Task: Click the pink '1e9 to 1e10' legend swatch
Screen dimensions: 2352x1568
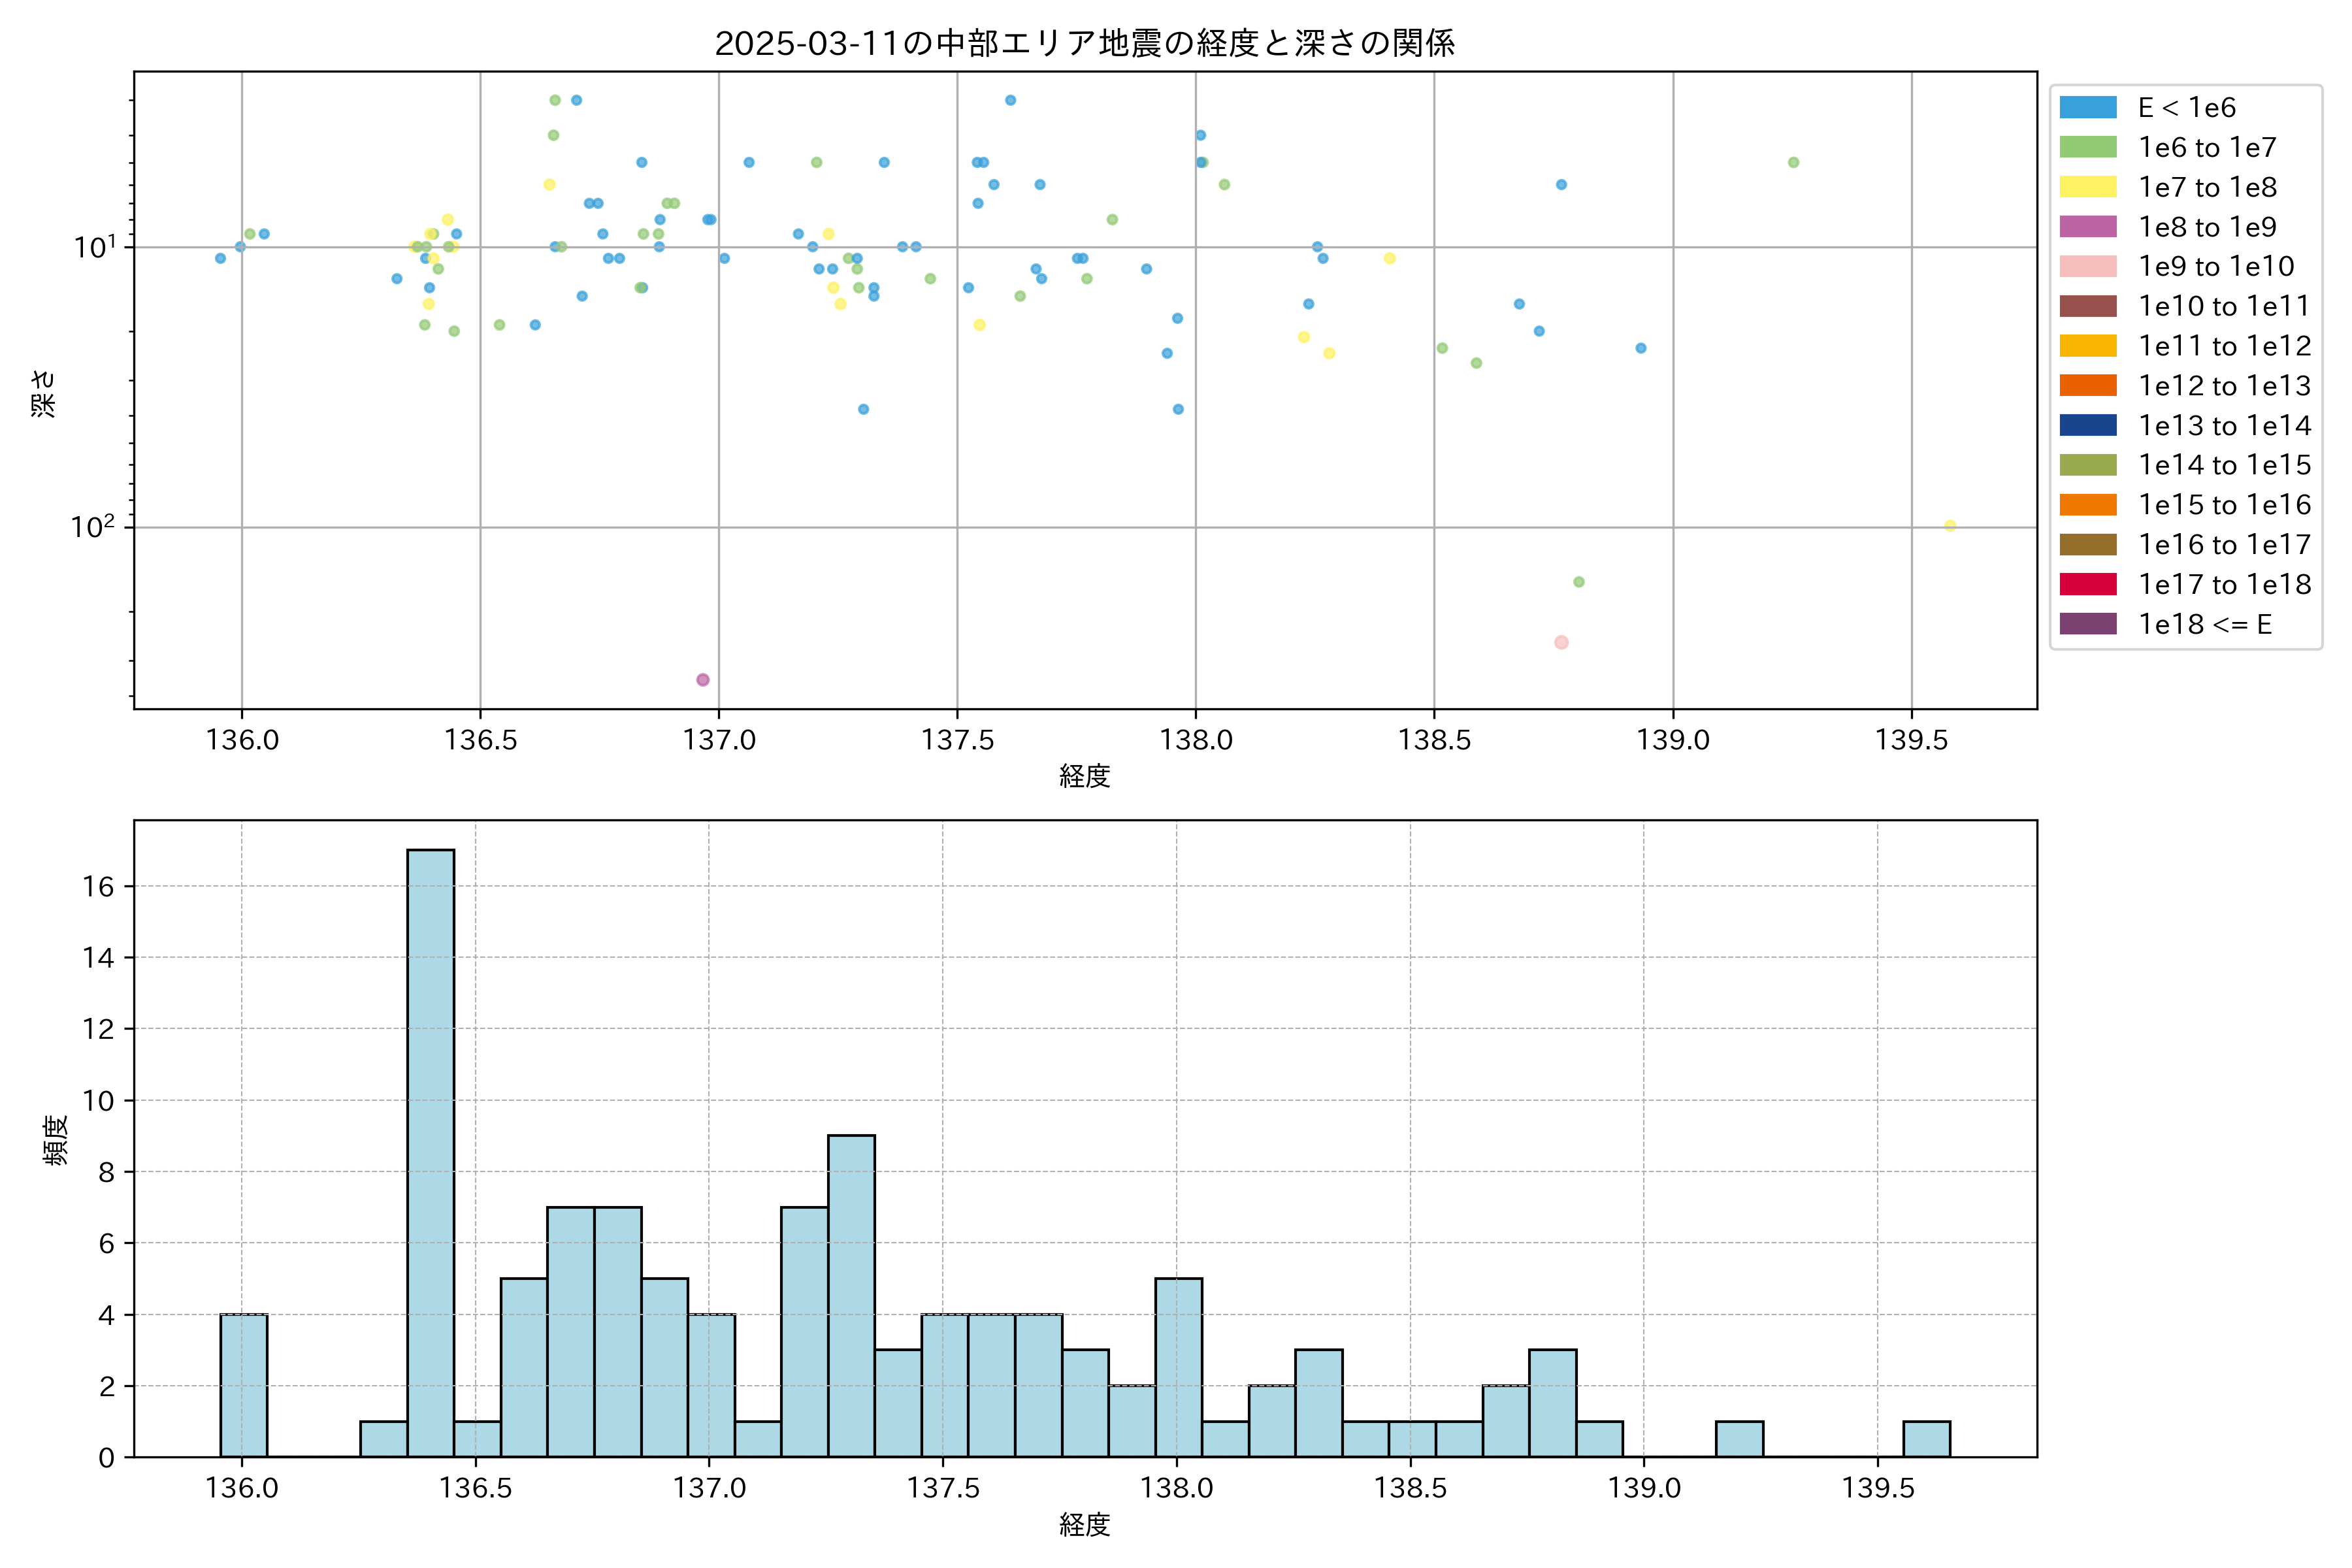Action: [2087, 266]
